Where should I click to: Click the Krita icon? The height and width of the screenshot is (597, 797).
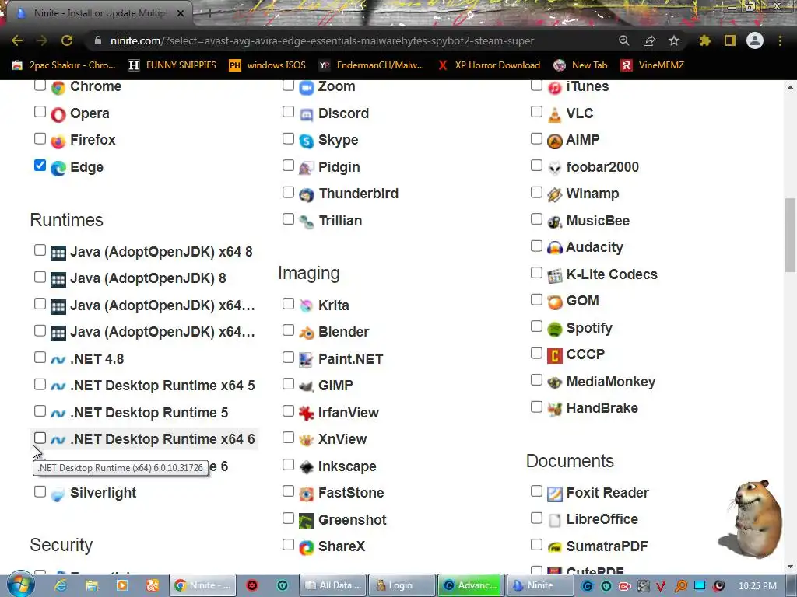[x=307, y=306]
